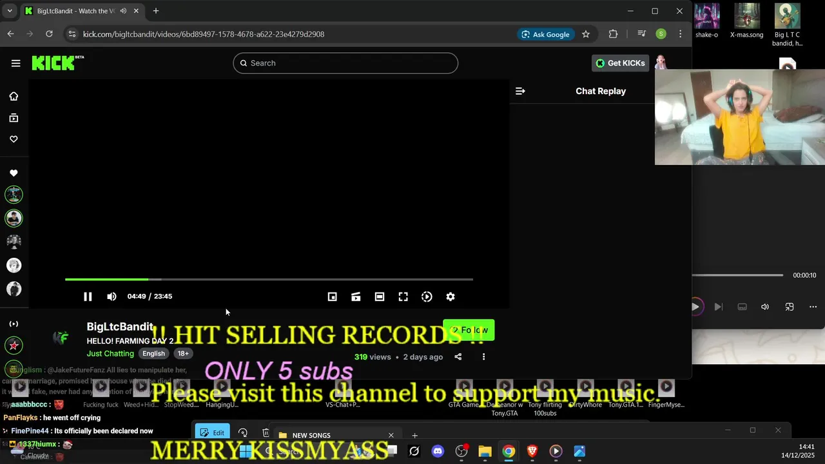Screen dimensions: 825x464
Task: Go to Kick home via sidebar icon
Action: (14, 96)
